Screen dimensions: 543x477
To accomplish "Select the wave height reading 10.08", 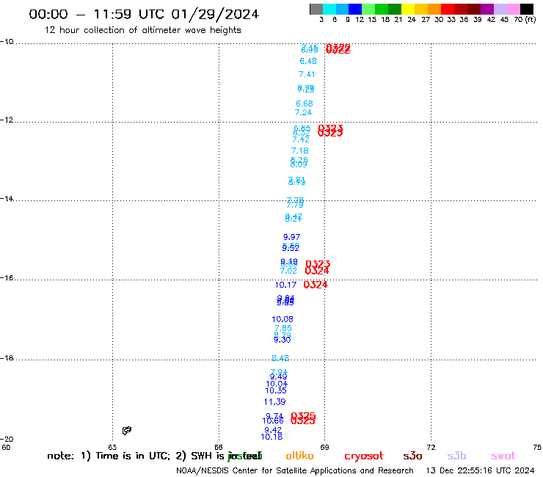I will click(283, 319).
